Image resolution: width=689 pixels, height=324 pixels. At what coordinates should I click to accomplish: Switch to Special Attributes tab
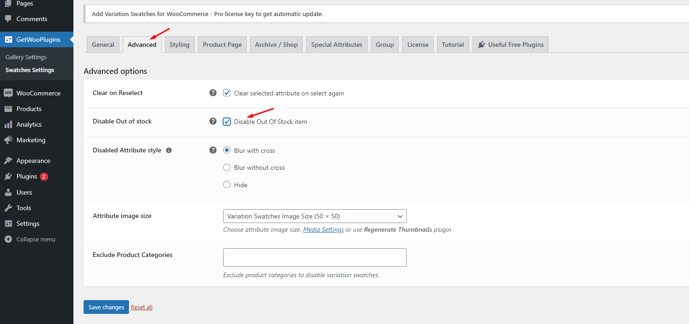pos(337,45)
